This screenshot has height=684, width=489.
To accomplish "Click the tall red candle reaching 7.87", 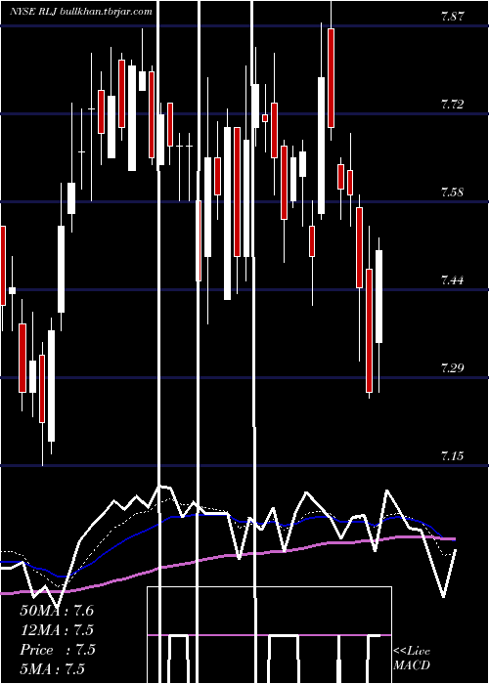I will [332, 78].
